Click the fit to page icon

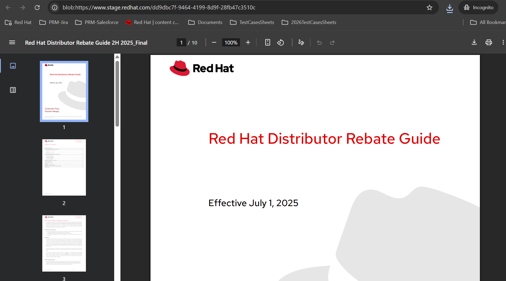coord(267,43)
